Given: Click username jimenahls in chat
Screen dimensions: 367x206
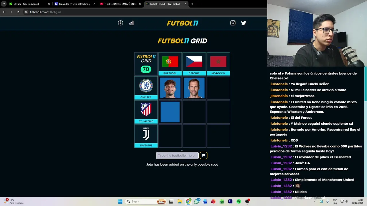Looking at the screenshot, I should pyautogui.click(x=279, y=96).
